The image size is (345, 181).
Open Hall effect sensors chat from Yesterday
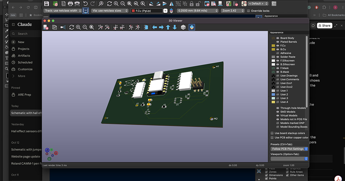click(x=26, y=131)
